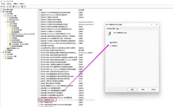The image size is (173, 107).
Task: Switch to the 本地安全设置 tab
Action: (x=111, y=29)
